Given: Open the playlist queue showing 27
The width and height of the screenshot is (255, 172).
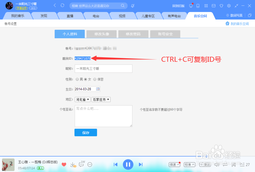Looking at the screenshot, I should (x=245, y=165).
